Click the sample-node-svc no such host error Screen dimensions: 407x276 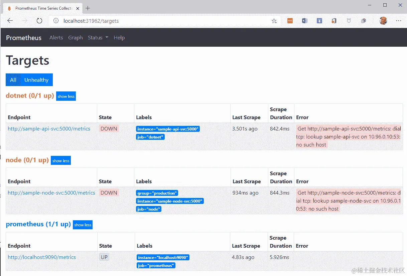click(349, 201)
